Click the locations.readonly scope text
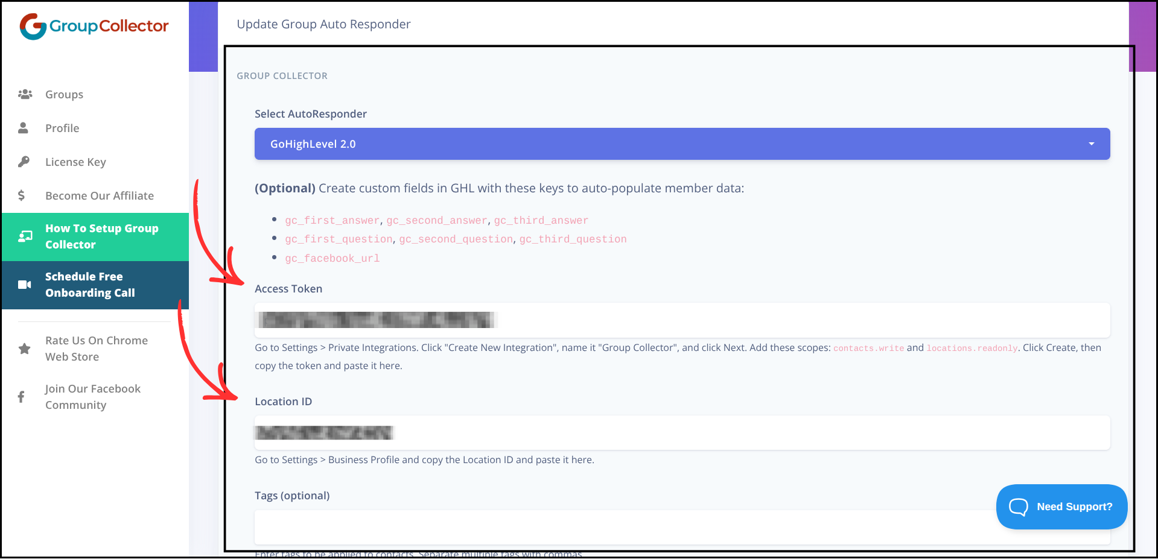Screen dimensions: 1158x559 (x=972, y=349)
